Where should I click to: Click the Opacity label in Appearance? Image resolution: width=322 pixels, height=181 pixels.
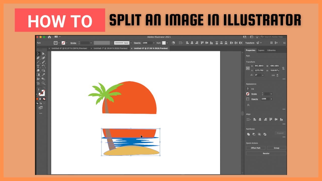[255, 99]
